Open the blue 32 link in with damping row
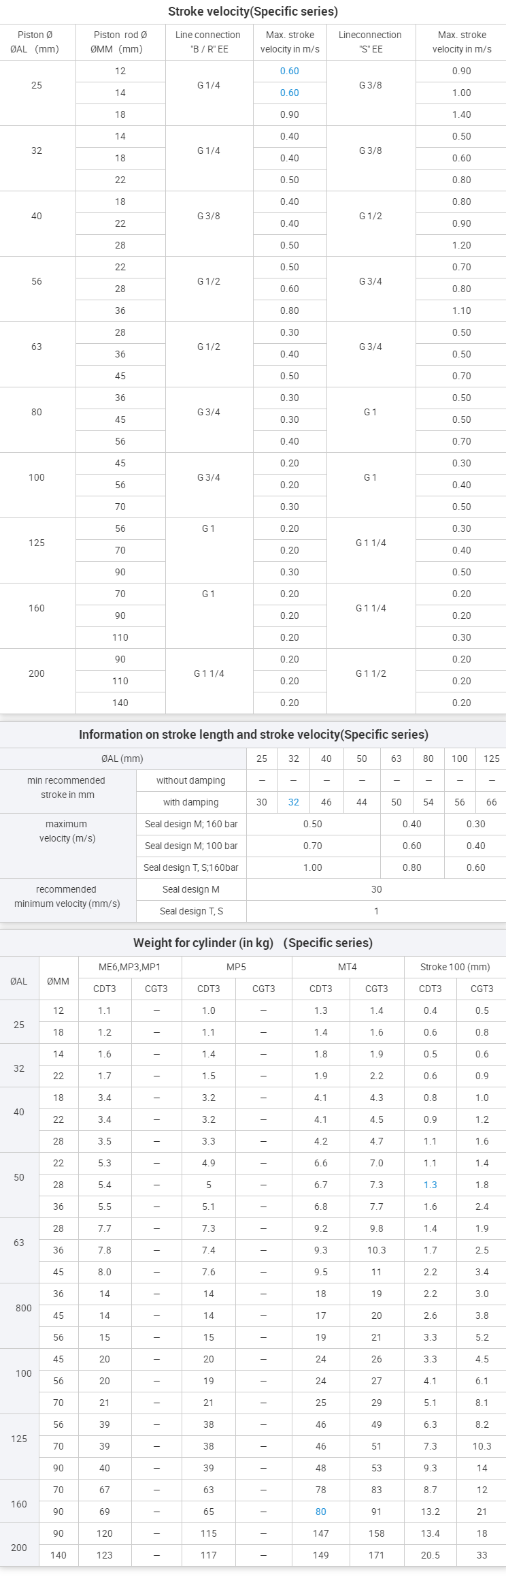The height and width of the screenshot is (1581, 506). pyautogui.click(x=293, y=802)
